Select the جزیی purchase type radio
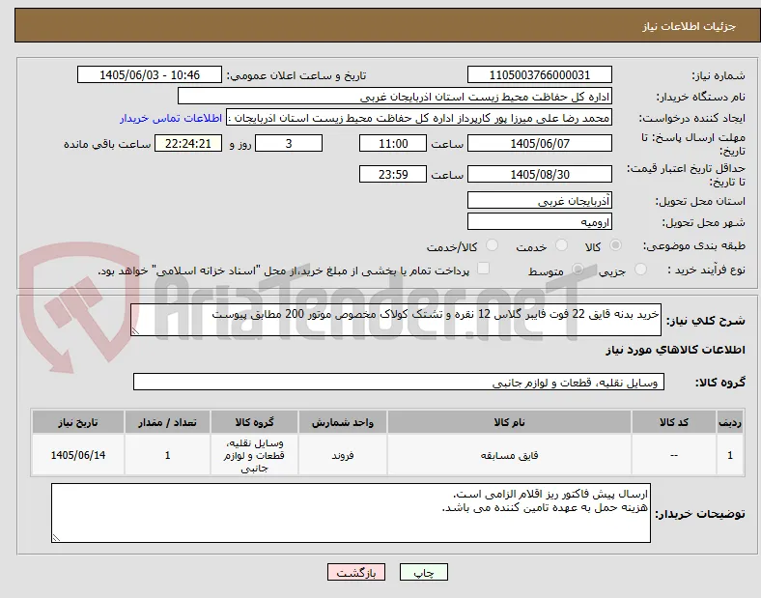Screen dimensions: 761x598 pyautogui.click(x=640, y=269)
